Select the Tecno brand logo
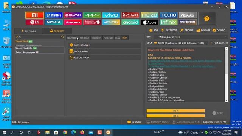Image resolution: width=242 pixels, height=136 pixels. tap(169, 15)
